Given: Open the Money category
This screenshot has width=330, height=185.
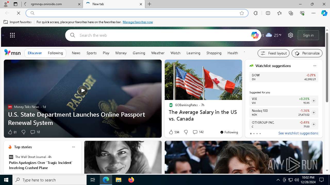Looking at the screenshot, I should [x=121, y=53].
